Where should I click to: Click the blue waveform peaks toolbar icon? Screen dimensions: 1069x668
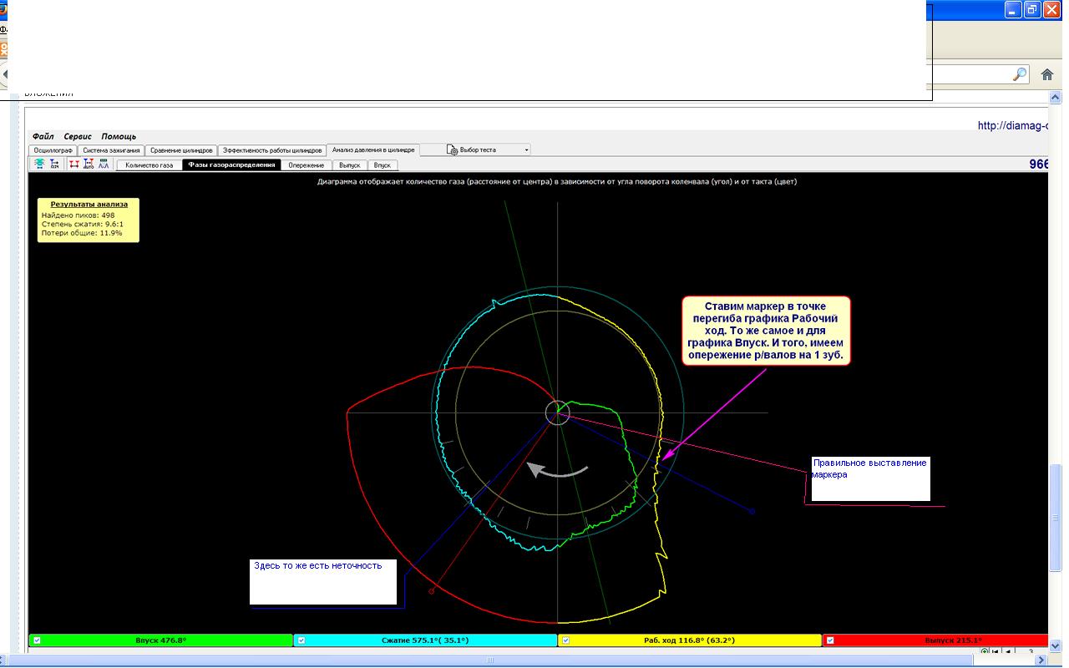coord(104,164)
